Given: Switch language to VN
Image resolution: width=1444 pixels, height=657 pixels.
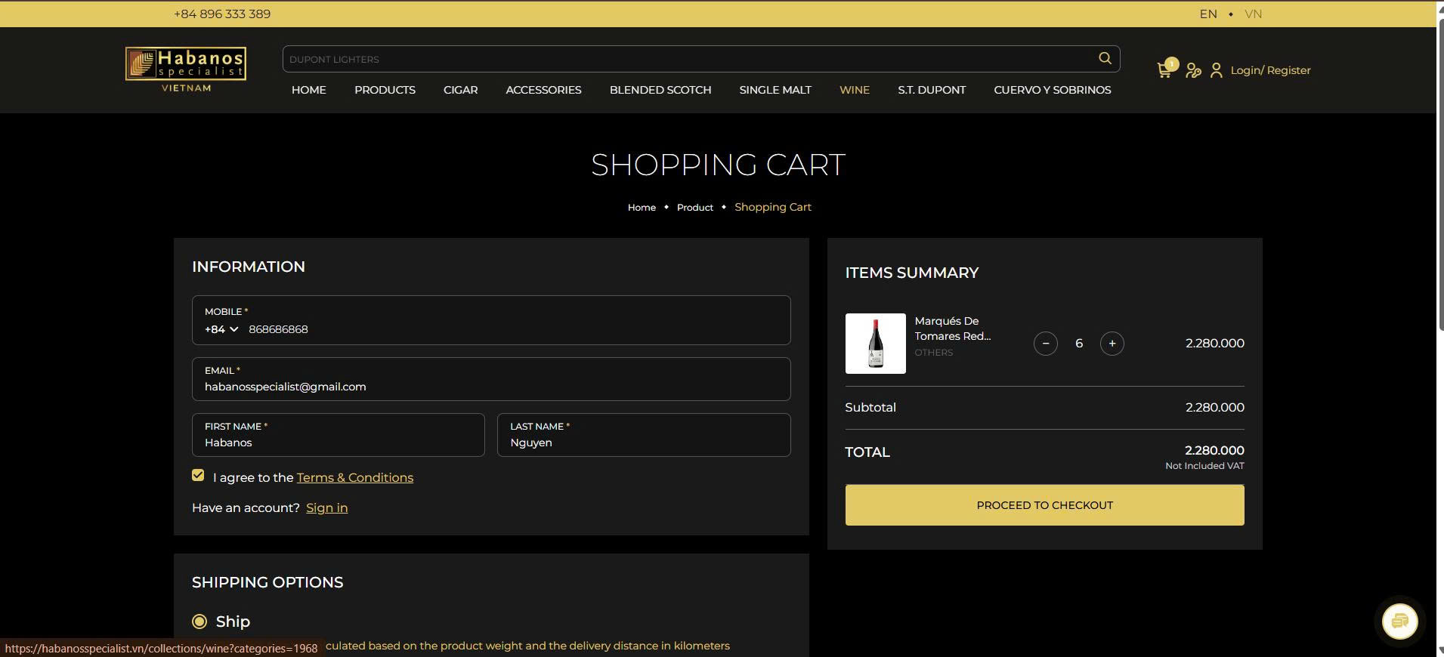Looking at the screenshot, I should pos(1254,14).
